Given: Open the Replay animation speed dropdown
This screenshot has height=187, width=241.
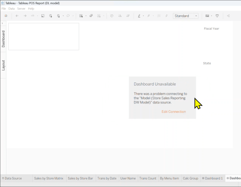Looking at the screenshot, I should point(37,16).
